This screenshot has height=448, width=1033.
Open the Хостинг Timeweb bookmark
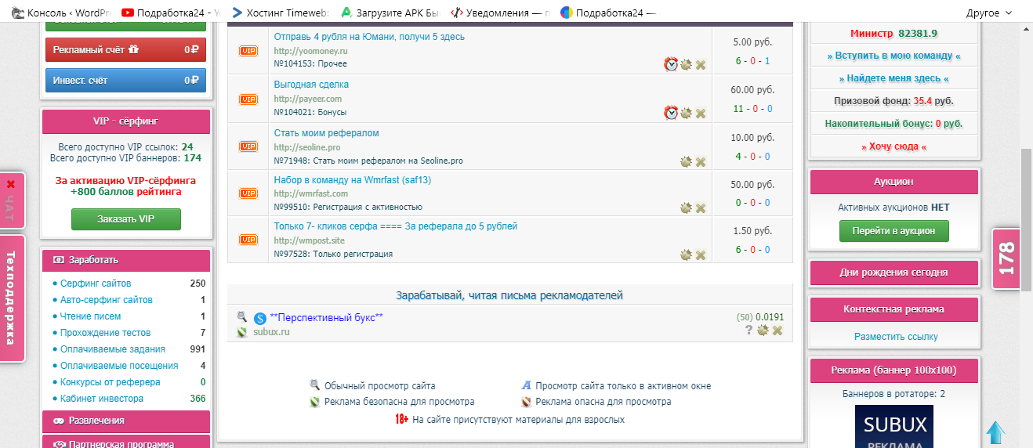[281, 13]
